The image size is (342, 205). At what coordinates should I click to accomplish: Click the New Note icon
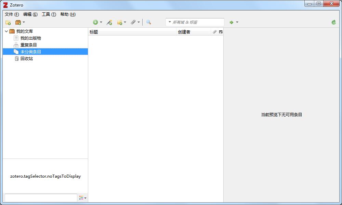pos(120,22)
